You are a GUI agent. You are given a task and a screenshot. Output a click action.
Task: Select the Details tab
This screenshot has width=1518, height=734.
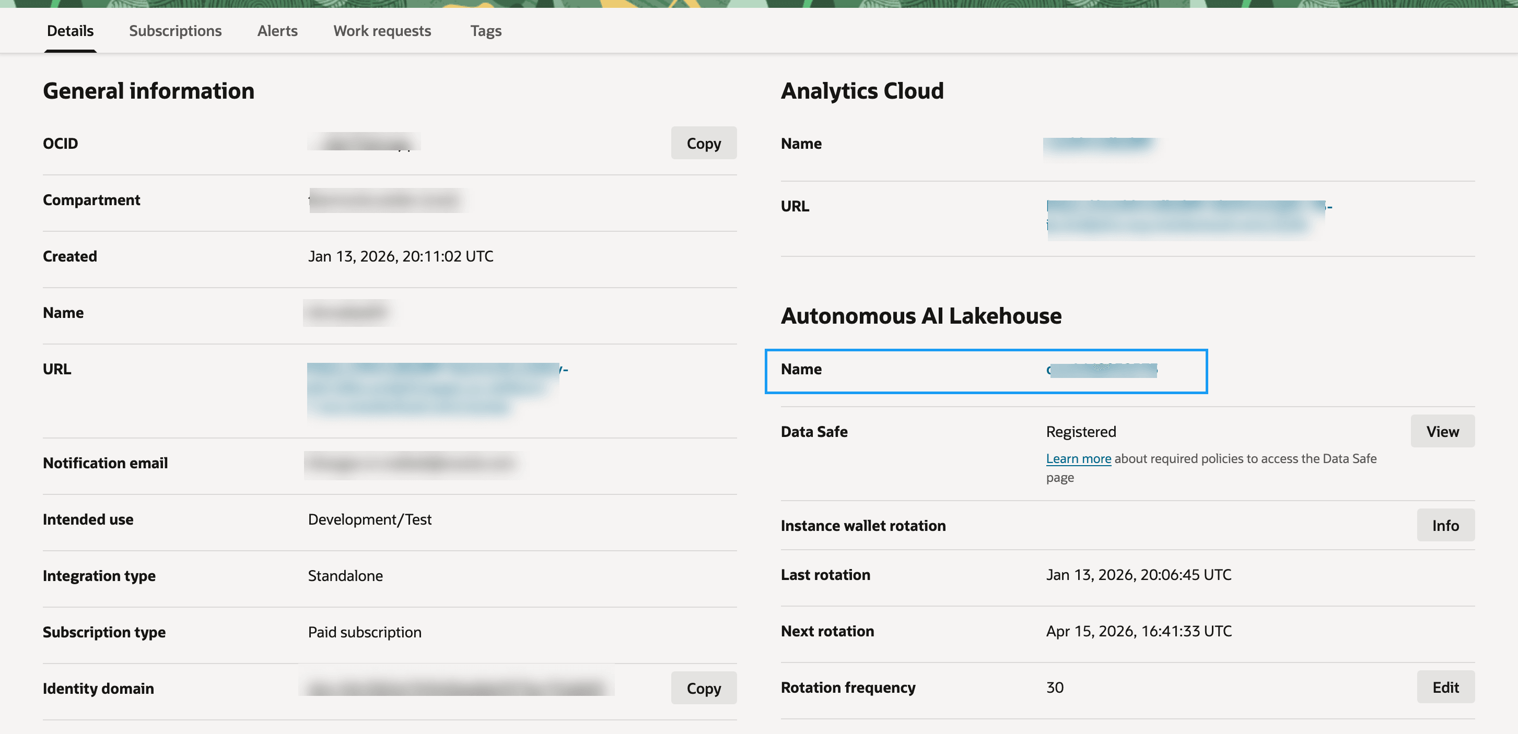[69, 31]
